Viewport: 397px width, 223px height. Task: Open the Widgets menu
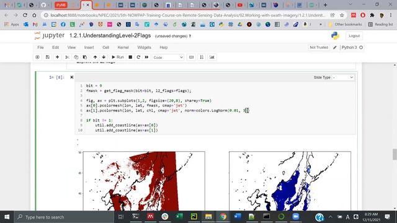tap(144, 47)
